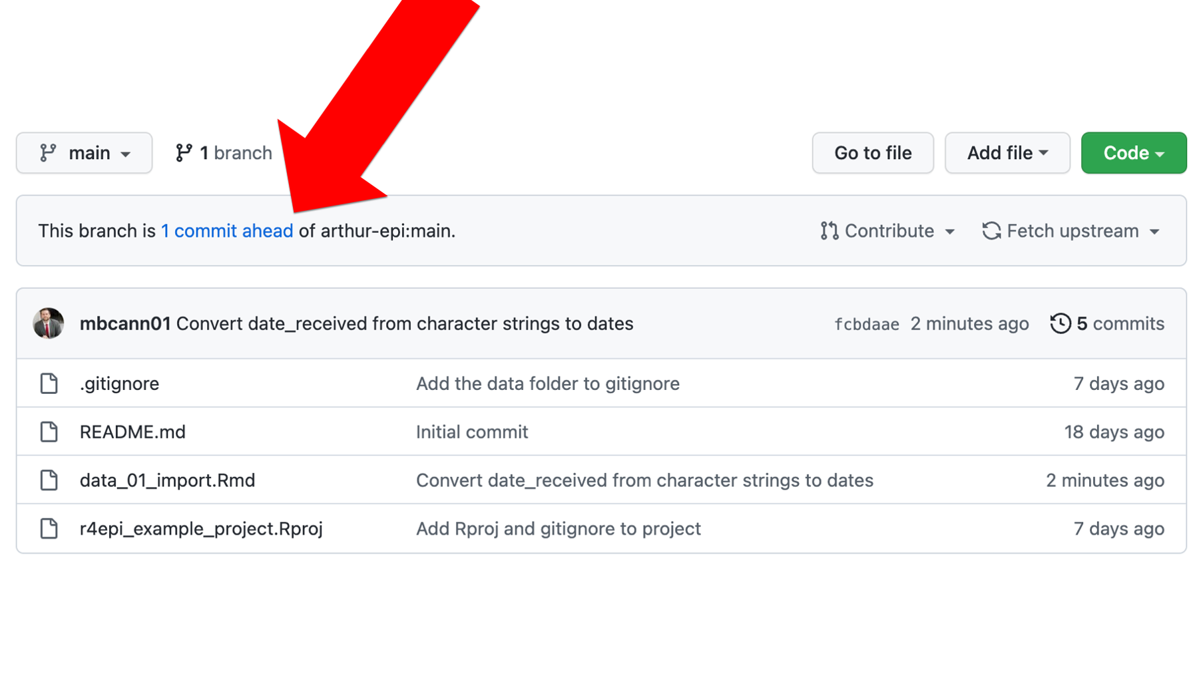Click the Contribute pull request icon
This screenshot has height=674, width=1199.
pos(830,231)
